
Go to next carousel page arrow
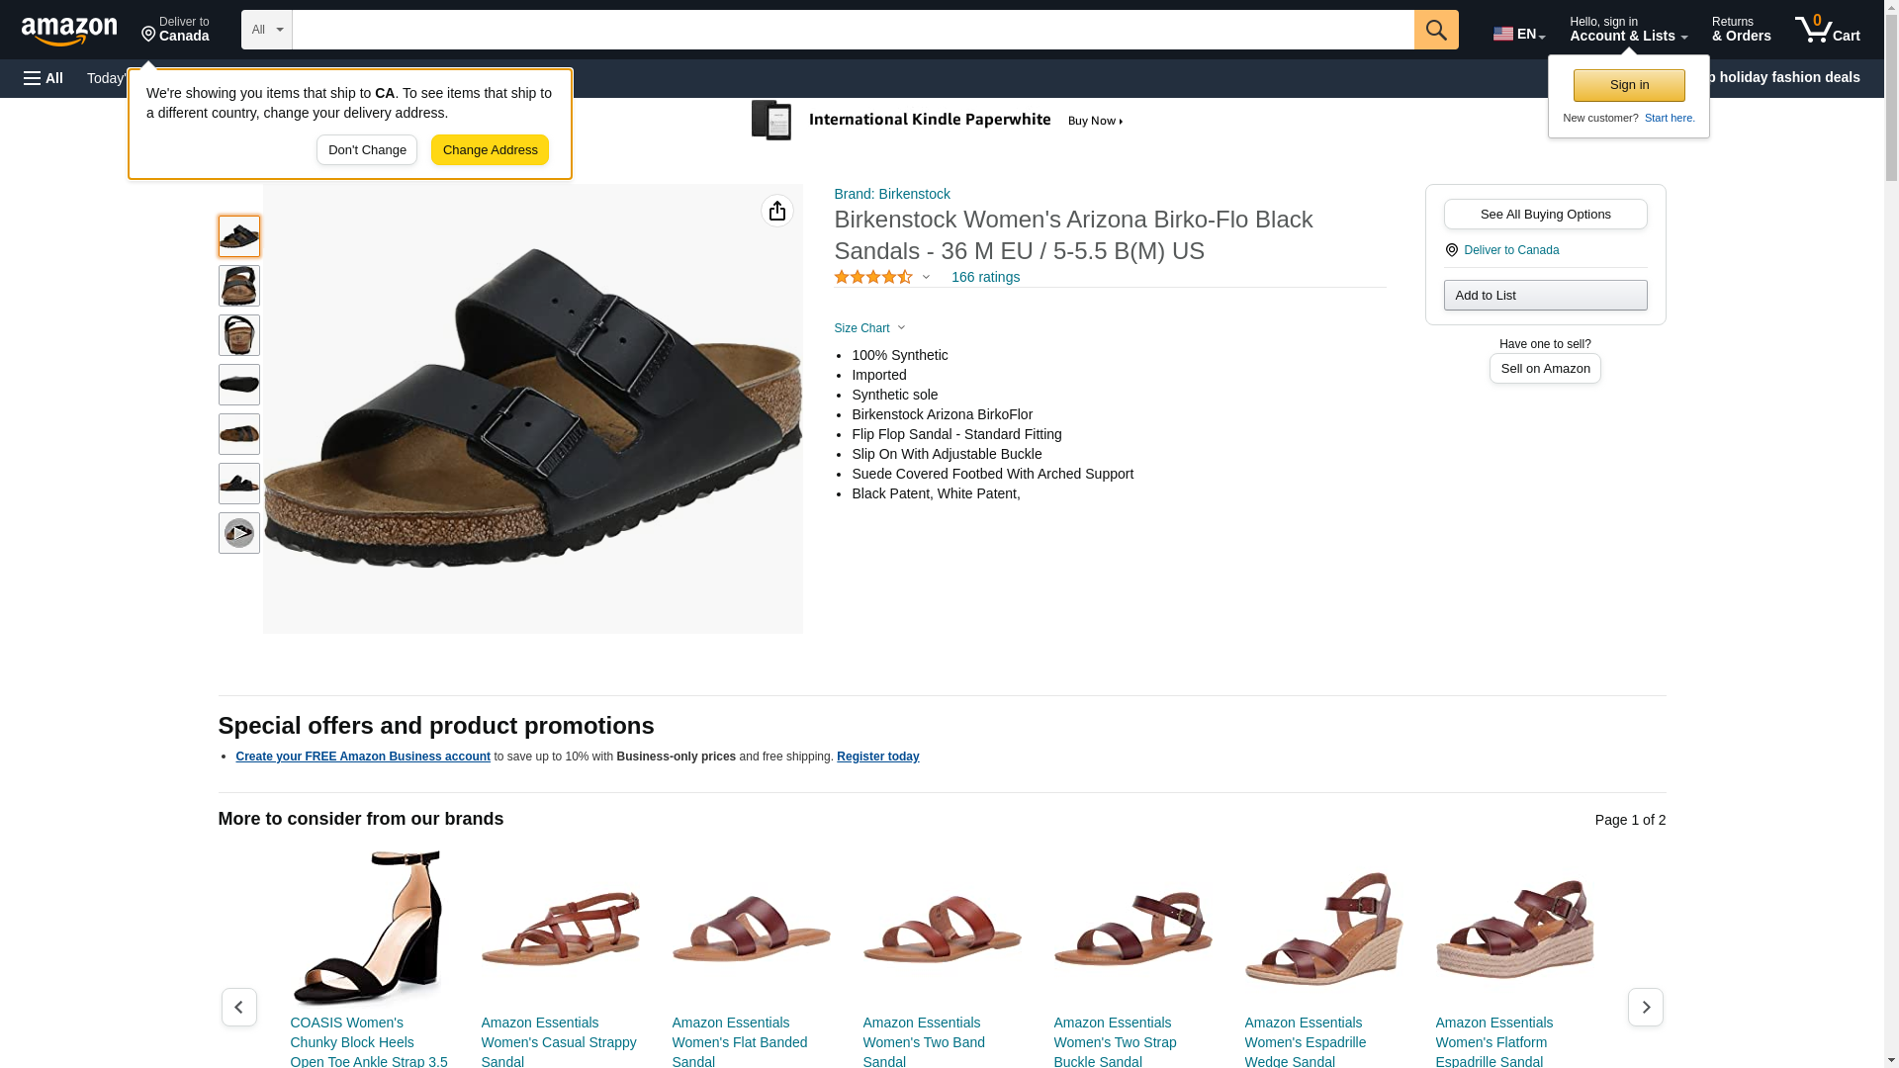tap(1646, 1007)
